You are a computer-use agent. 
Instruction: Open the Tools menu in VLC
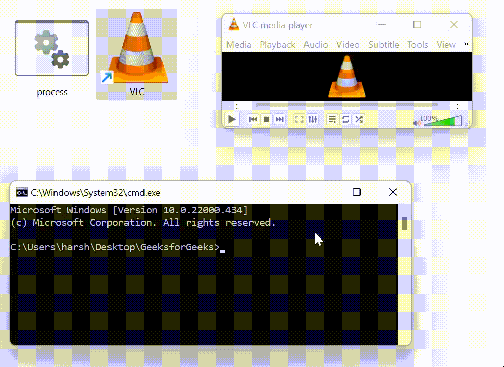tap(418, 45)
